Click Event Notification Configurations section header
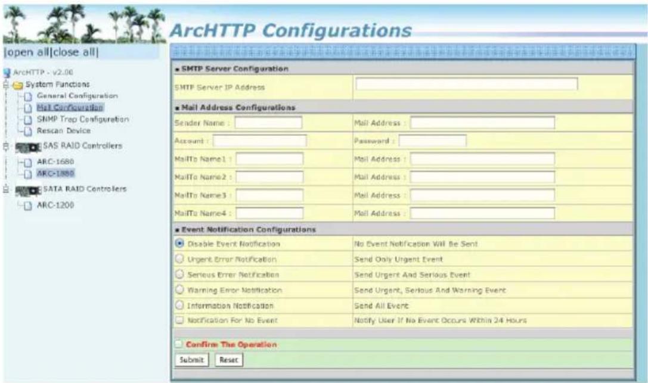Image resolution: width=648 pixels, height=383 pixels. (x=249, y=229)
